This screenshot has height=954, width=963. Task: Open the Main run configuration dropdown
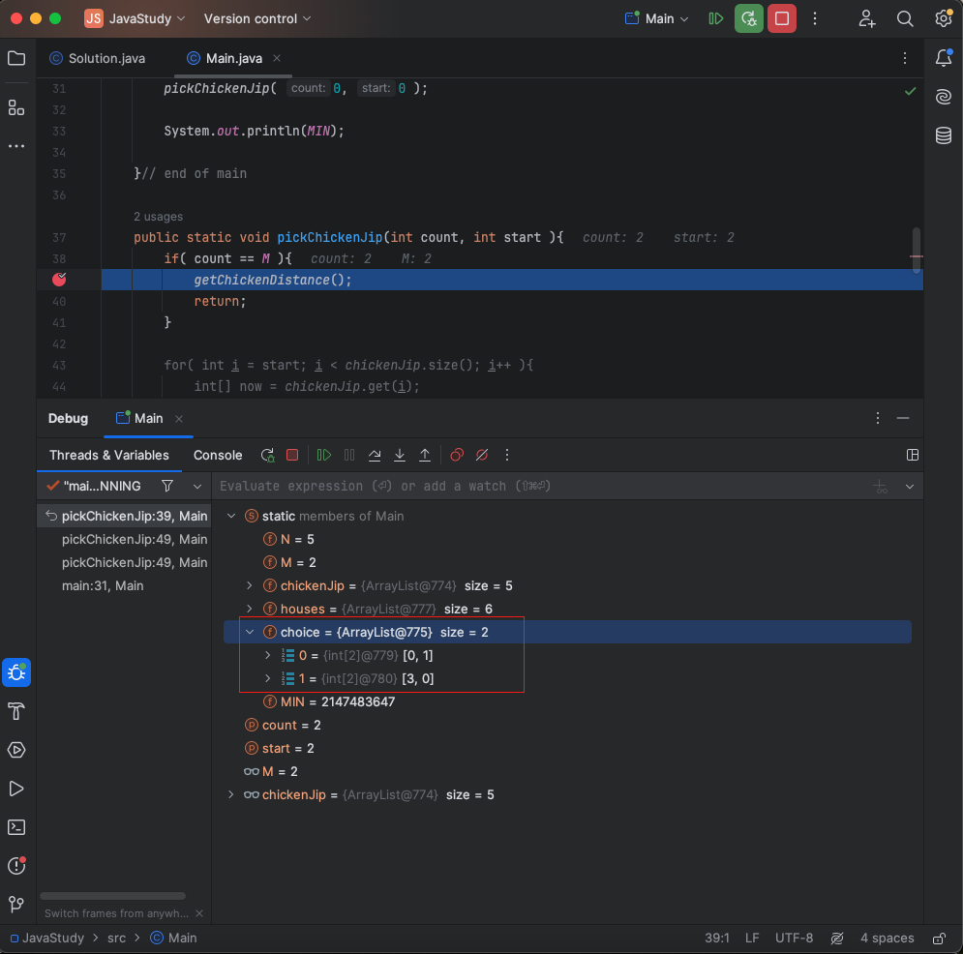tap(656, 18)
